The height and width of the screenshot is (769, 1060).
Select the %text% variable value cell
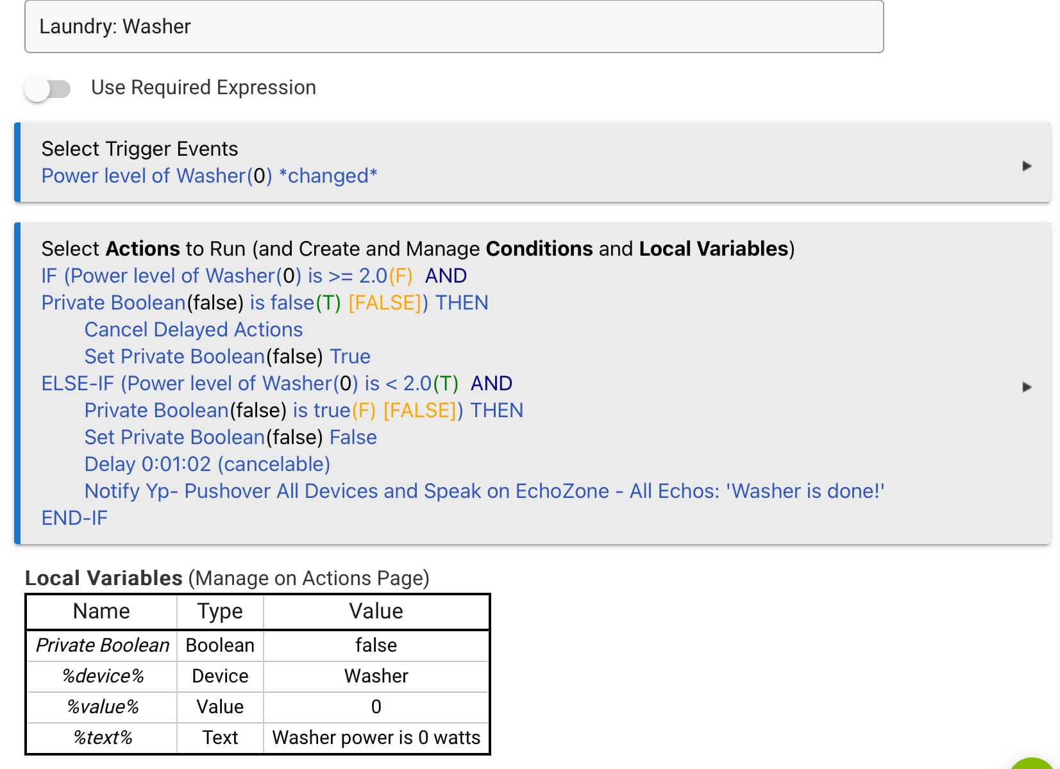click(376, 738)
